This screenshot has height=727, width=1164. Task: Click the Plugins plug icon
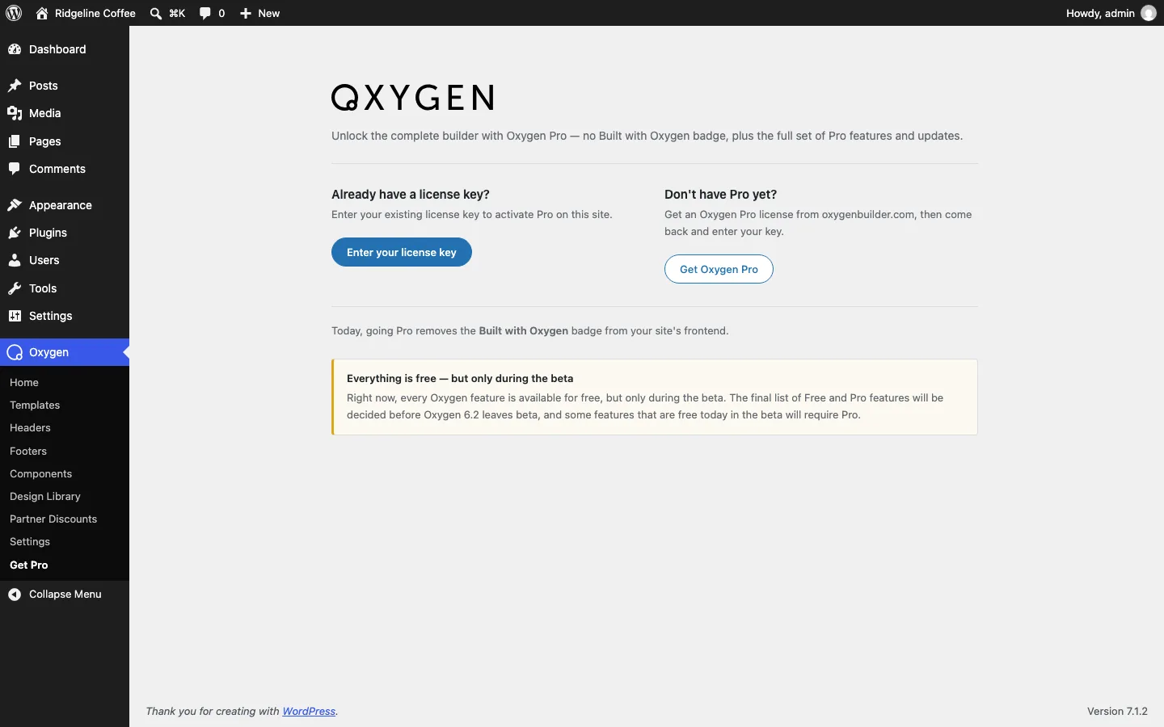15,233
